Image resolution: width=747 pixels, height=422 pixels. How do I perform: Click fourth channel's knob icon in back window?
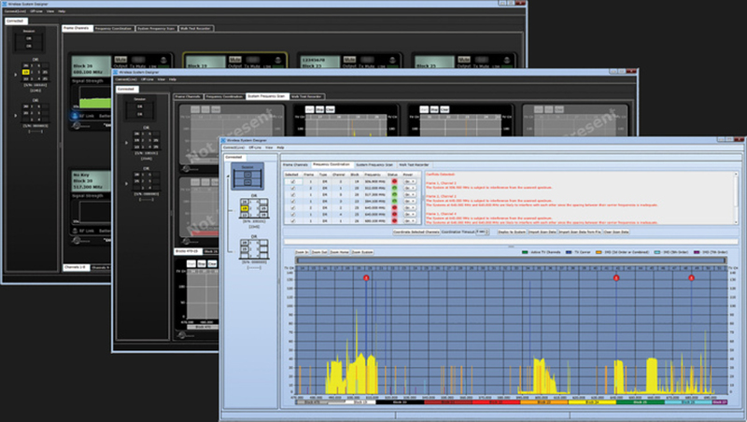pos(506,60)
